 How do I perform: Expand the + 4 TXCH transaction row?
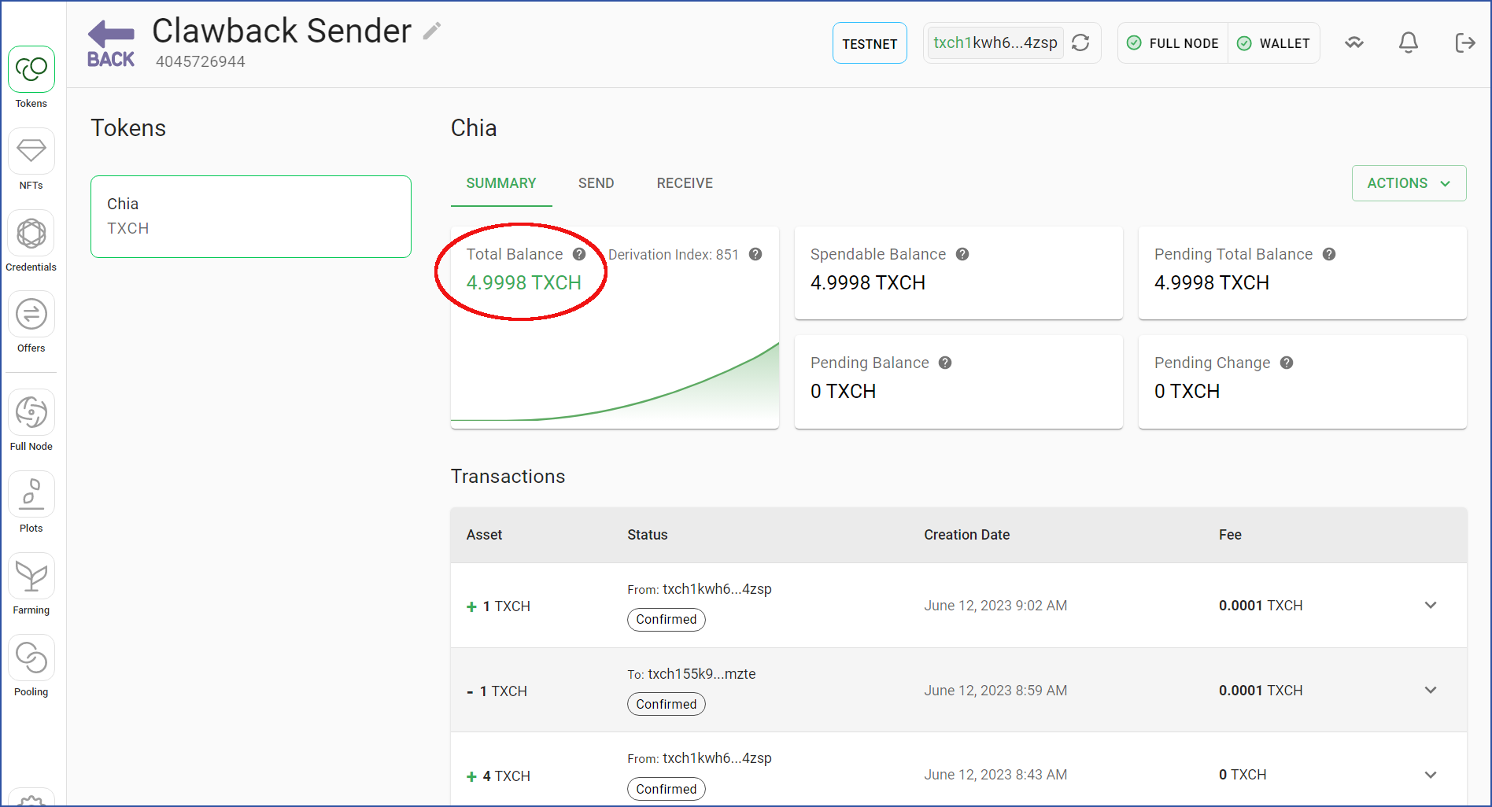[x=1431, y=775]
